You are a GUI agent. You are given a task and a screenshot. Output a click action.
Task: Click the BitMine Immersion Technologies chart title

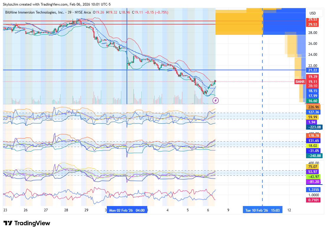pos(35,12)
